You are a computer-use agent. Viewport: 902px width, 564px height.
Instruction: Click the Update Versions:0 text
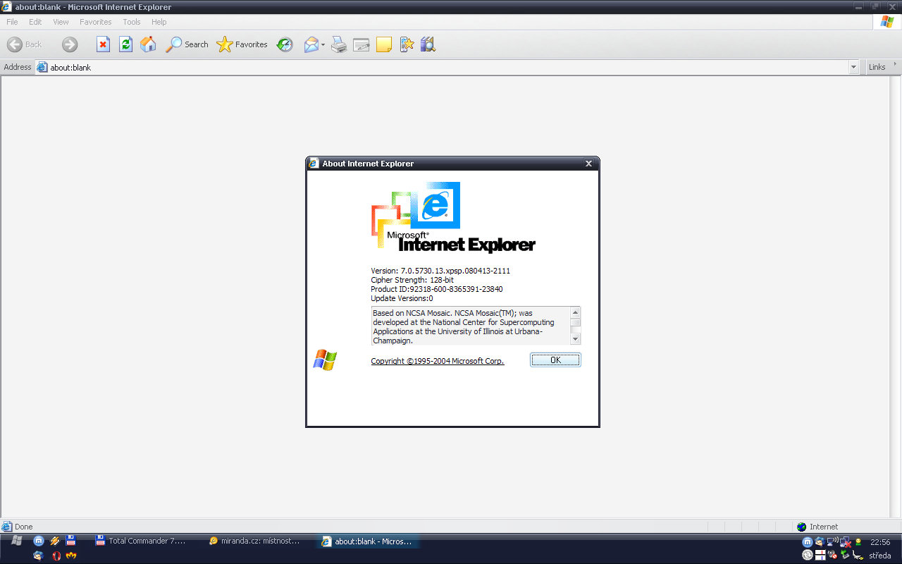click(x=402, y=298)
